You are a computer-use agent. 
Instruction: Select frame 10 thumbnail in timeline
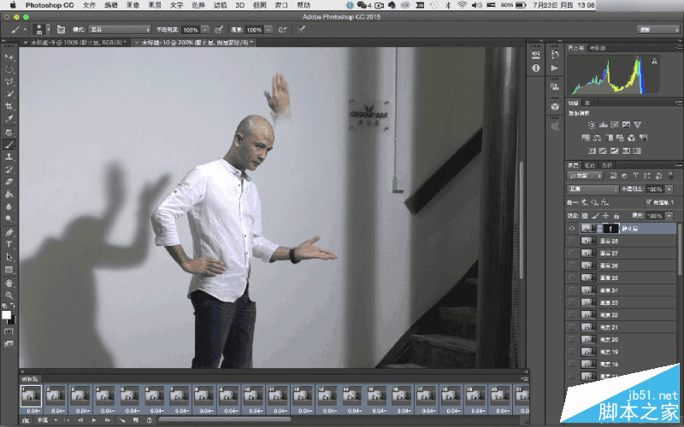pyautogui.click(x=253, y=395)
